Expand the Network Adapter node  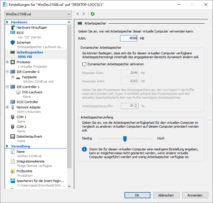click(7, 107)
